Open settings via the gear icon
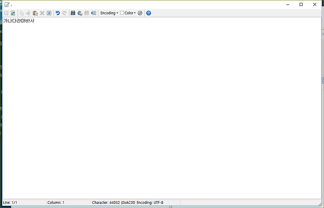The image size is (324, 208). (x=140, y=13)
